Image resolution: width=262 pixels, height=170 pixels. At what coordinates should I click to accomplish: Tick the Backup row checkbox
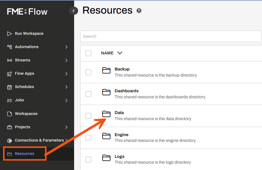click(88, 72)
